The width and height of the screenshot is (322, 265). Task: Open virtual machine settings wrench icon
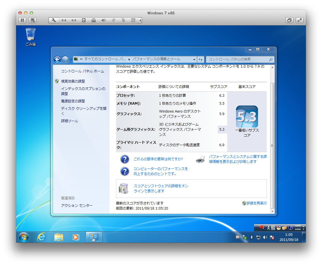[x=54, y=20]
